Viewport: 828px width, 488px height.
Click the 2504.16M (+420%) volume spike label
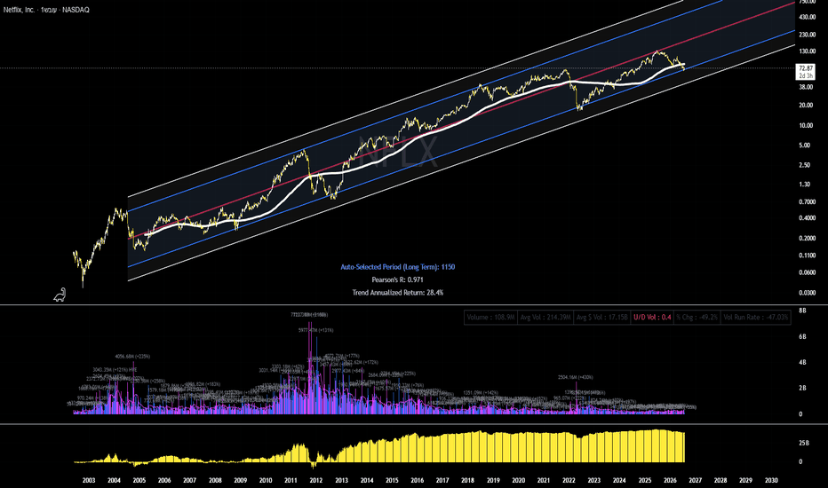point(576,377)
